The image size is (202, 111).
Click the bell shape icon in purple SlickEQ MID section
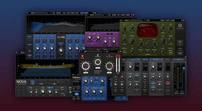110,40
